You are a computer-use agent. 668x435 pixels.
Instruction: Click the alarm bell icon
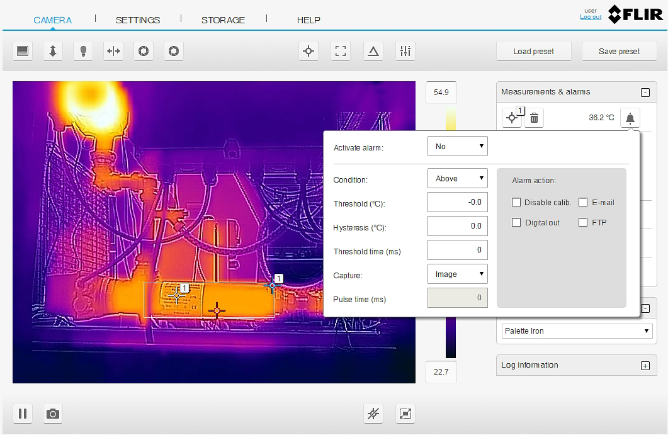[x=630, y=118]
